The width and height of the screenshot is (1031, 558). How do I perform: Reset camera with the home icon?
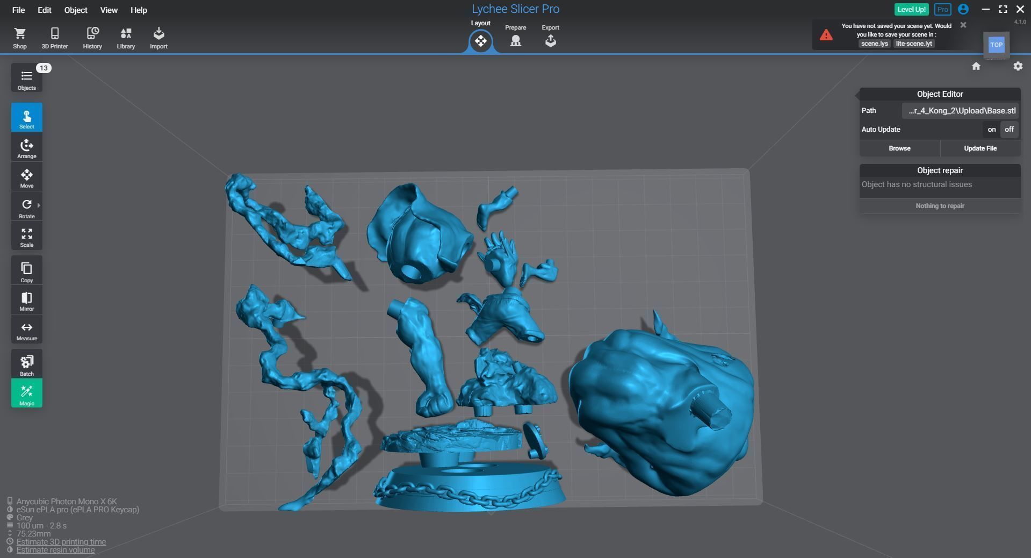(976, 66)
